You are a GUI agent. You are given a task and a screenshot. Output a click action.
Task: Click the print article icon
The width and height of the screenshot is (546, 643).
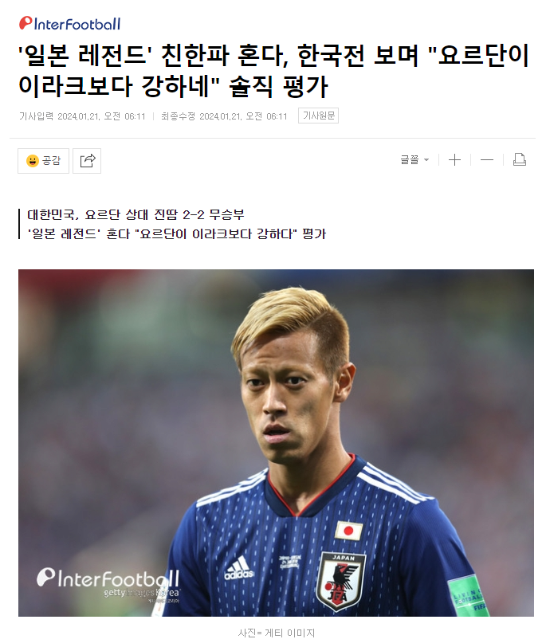[520, 159]
